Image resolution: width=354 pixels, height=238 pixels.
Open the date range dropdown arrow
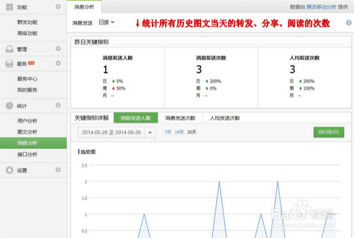click(150, 133)
